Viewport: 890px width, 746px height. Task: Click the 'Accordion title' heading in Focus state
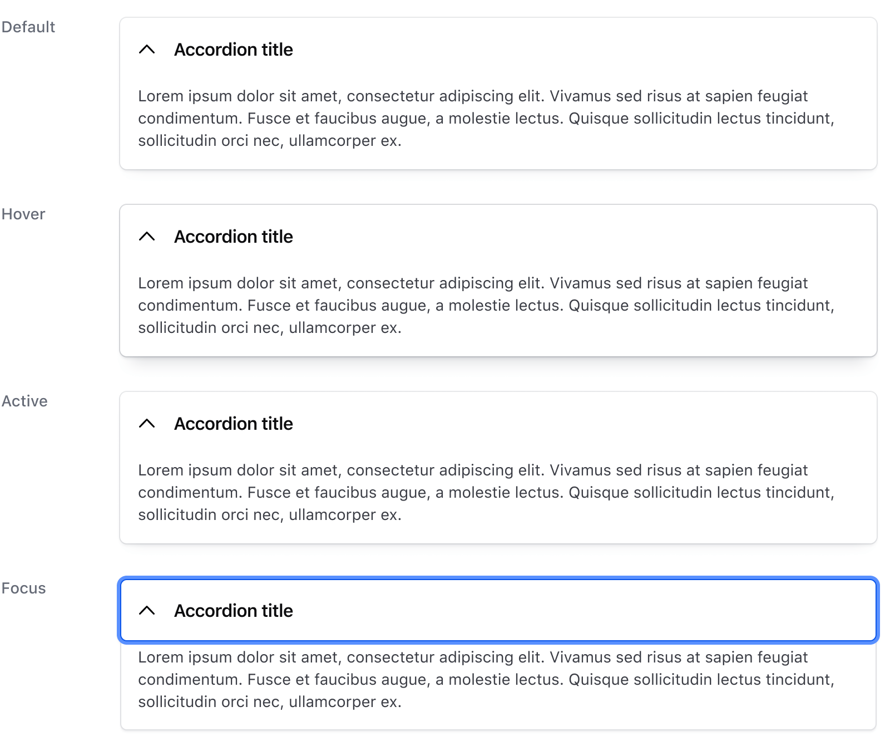pyautogui.click(x=234, y=610)
